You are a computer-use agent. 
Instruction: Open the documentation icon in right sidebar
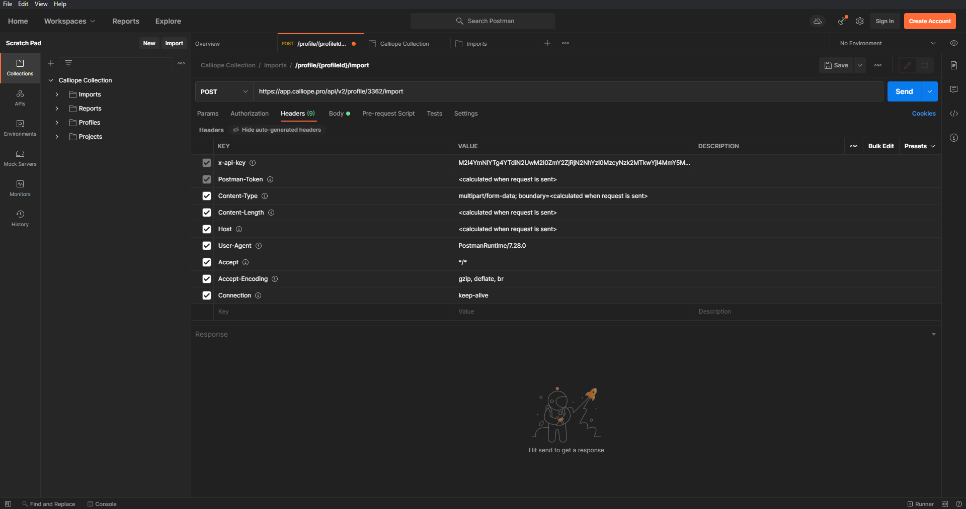[954, 65]
